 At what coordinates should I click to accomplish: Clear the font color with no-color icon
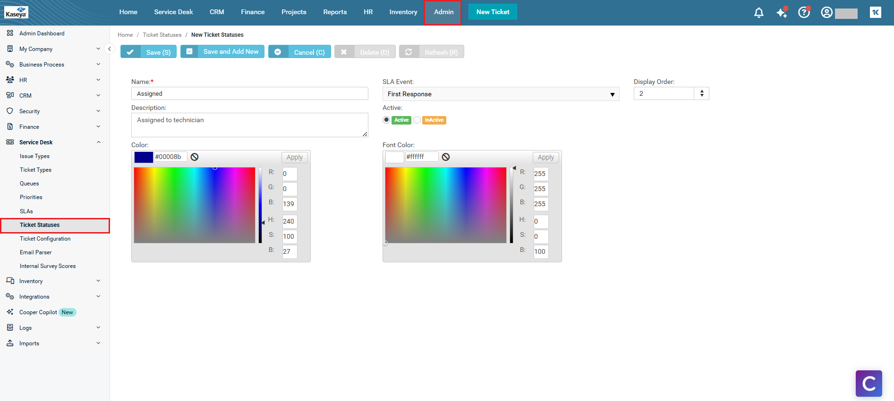click(x=446, y=157)
